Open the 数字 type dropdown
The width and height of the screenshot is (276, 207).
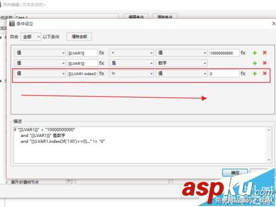[x=182, y=63]
